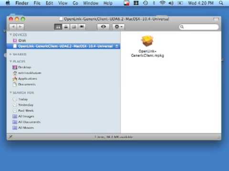Click the clock showing Wed 4:20 PM
Image resolution: width=229 pixels, height=171 pixels.
pyautogui.click(x=201, y=3)
